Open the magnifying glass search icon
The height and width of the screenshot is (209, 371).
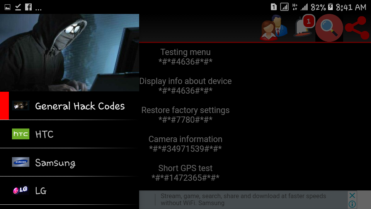329,28
